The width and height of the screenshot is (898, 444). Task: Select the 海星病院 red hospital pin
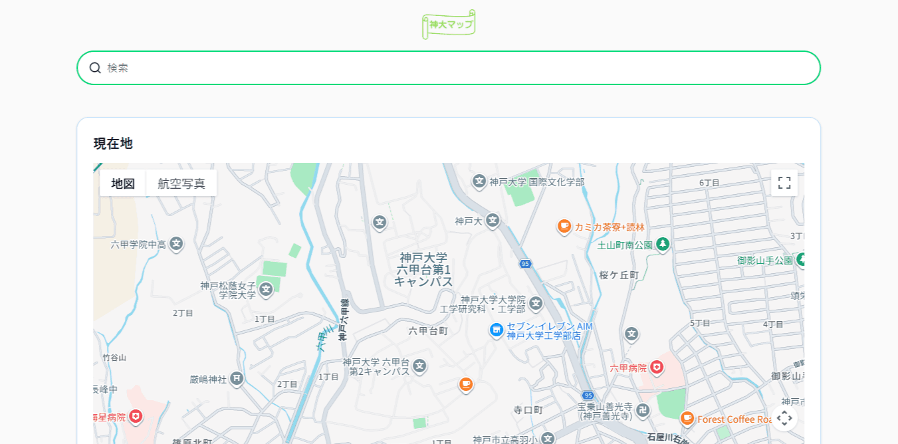coord(136,417)
